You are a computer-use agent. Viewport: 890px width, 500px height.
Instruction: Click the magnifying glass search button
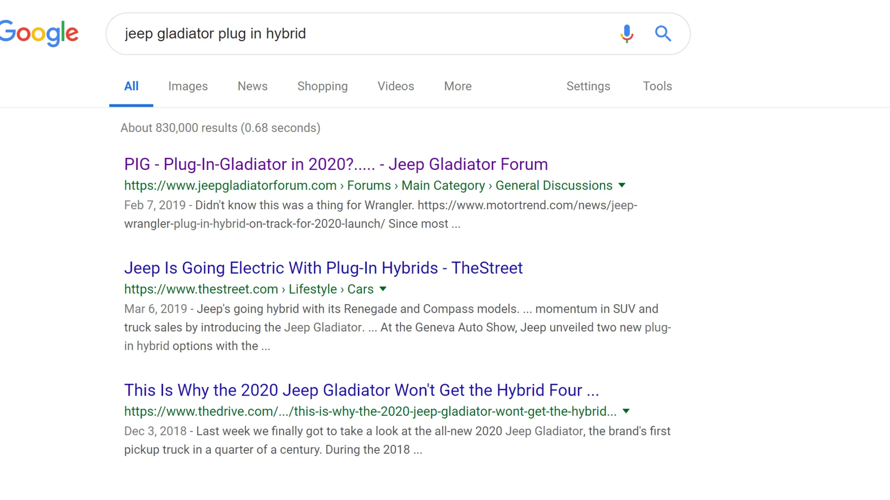(663, 34)
